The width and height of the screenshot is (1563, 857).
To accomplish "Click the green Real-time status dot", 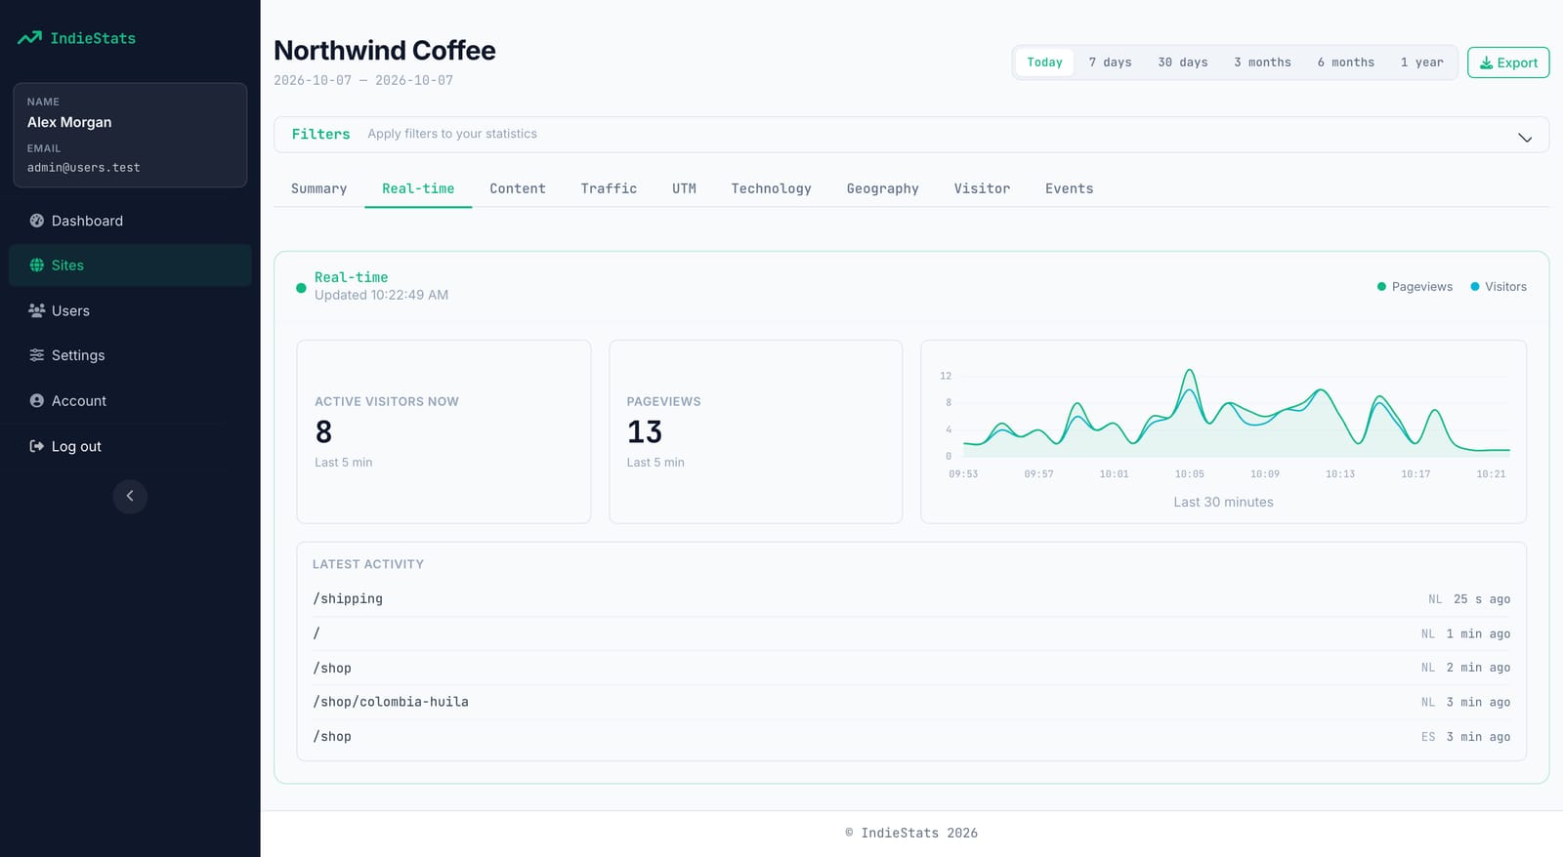I will coord(301,287).
